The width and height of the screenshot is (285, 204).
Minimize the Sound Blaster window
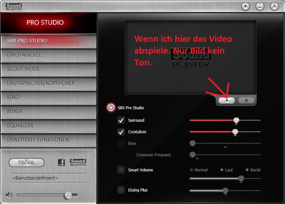pos(260,7)
